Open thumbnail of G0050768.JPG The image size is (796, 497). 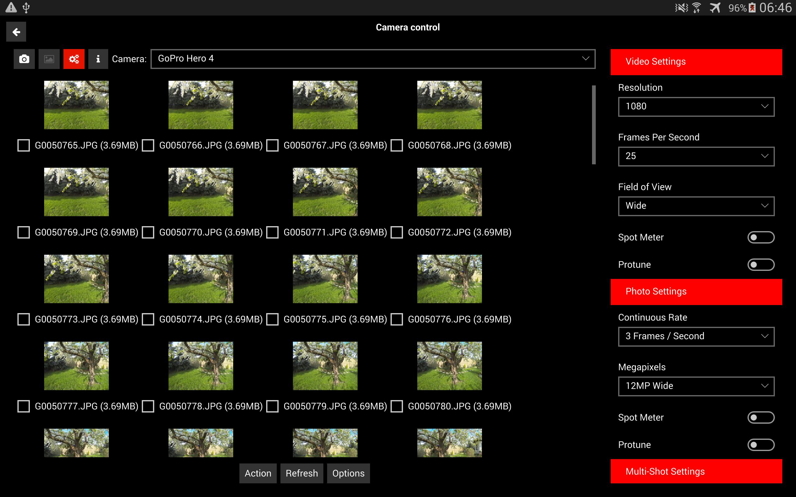point(449,105)
